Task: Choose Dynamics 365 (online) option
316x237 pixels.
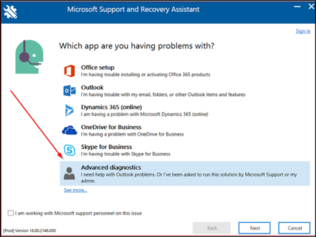Action: point(111,107)
